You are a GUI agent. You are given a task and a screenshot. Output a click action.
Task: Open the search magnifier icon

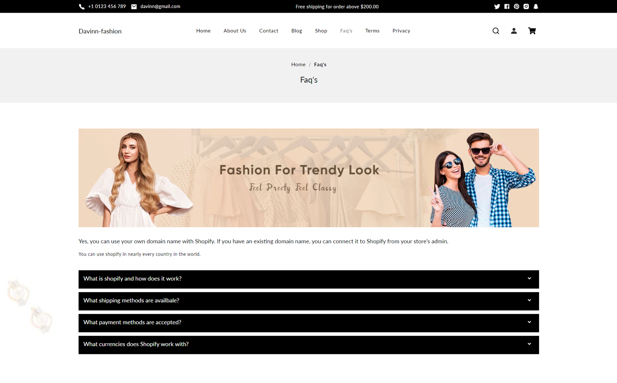tap(496, 31)
